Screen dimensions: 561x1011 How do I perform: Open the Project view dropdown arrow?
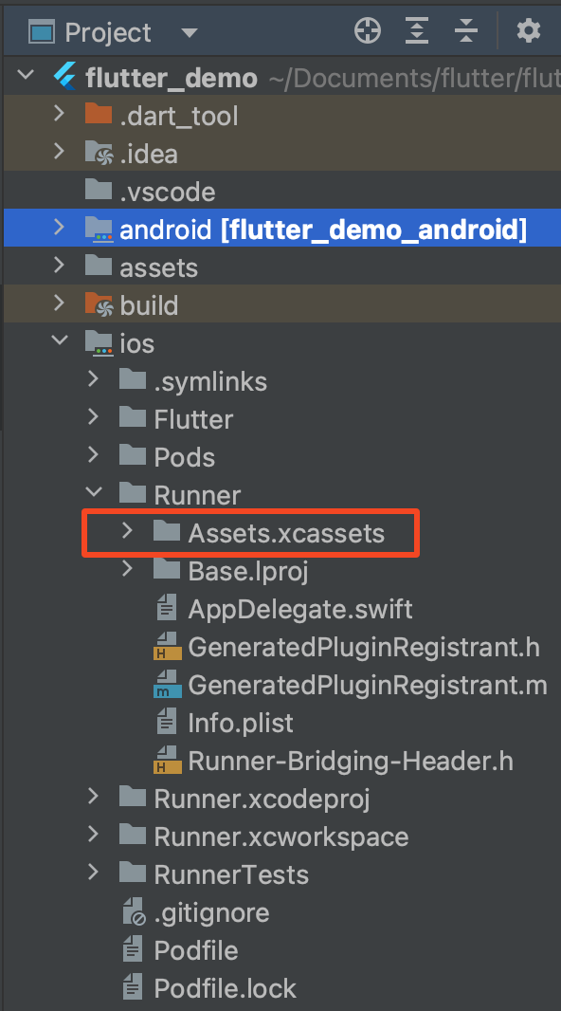[189, 32]
